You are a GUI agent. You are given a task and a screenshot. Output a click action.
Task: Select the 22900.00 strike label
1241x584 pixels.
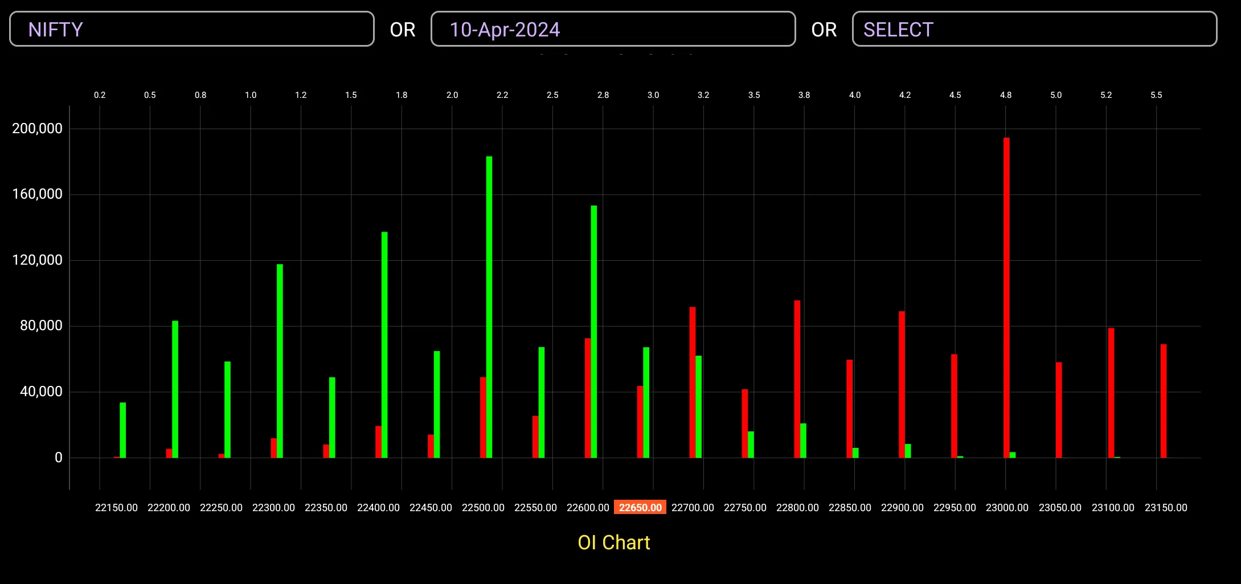click(x=902, y=507)
